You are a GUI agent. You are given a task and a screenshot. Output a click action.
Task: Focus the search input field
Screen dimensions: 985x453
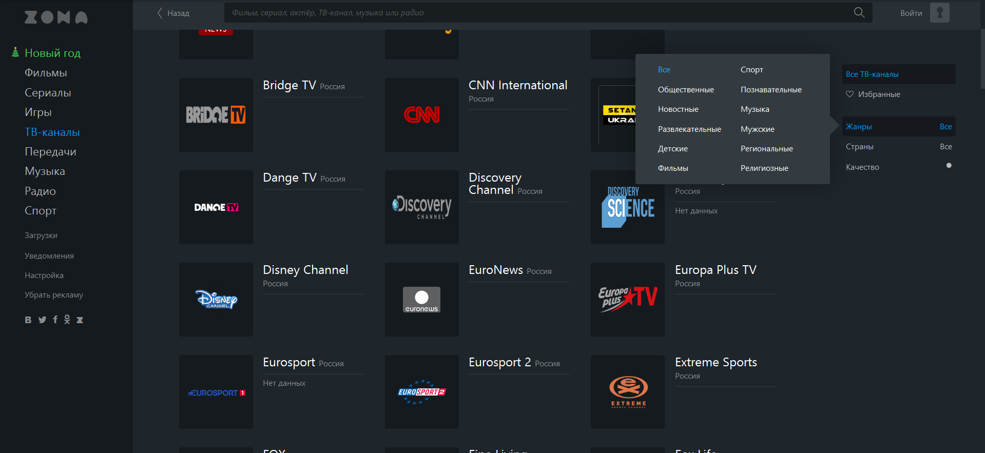[539, 13]
